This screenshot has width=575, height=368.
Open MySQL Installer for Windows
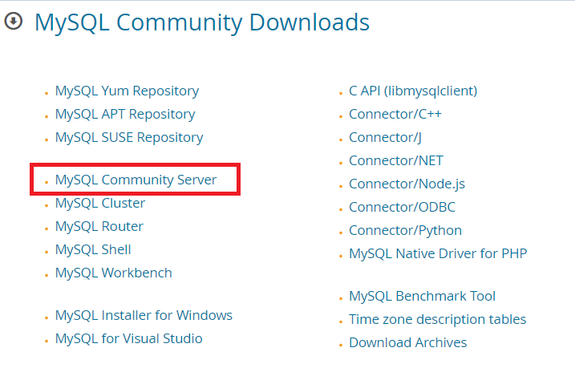click(144, 316)
